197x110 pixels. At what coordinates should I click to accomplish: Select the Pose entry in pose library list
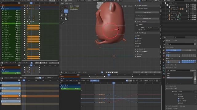[x=179, y=78]
